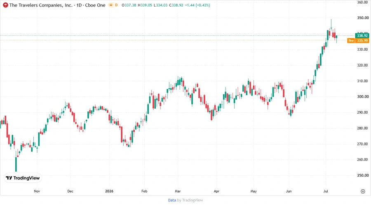The width and height of the screenshot is (371, 205).
Task: Click the orange Pre market tag
Action: pos(351,41)
